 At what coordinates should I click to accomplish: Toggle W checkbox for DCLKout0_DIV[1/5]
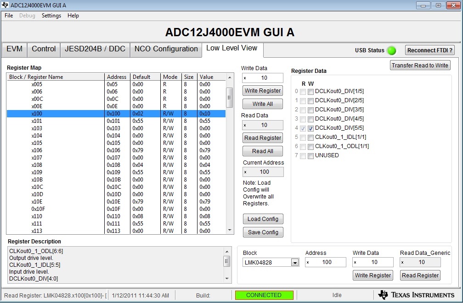click(311, 92)
